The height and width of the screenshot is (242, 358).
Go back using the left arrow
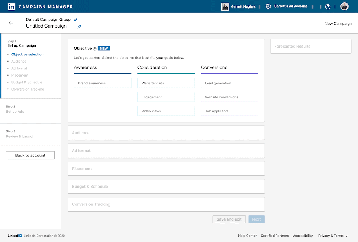(x=11, y=23)
